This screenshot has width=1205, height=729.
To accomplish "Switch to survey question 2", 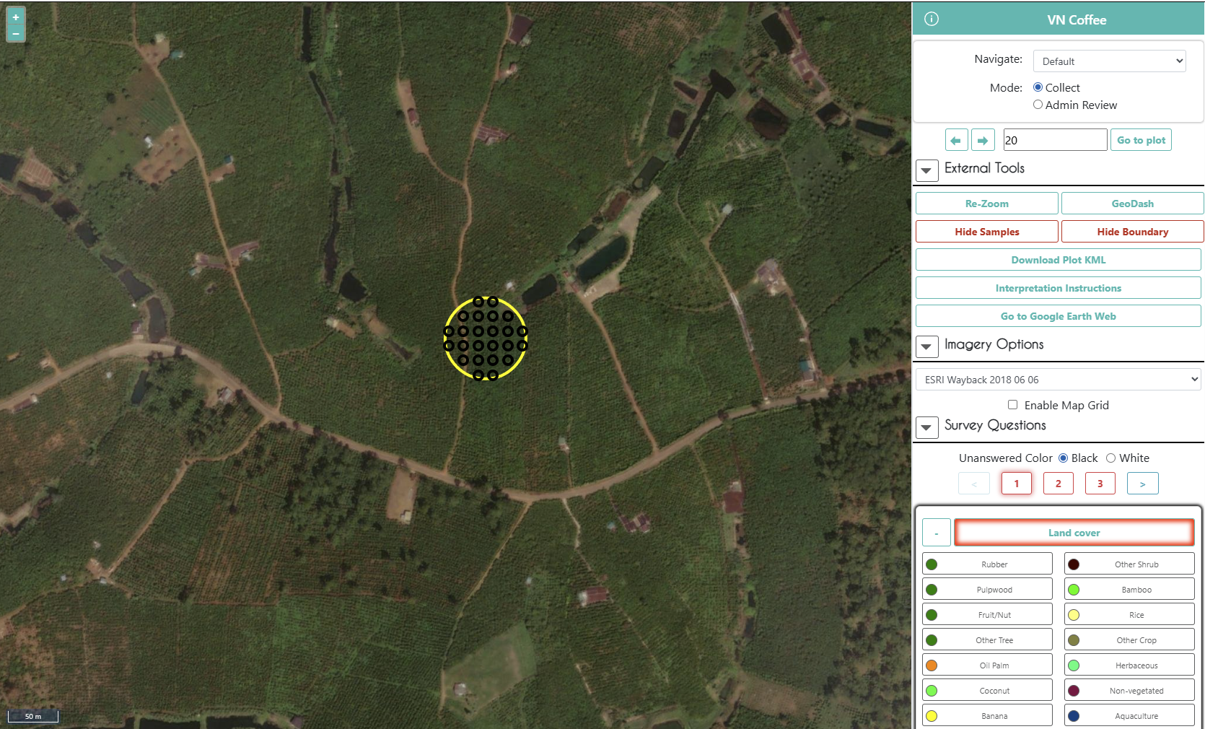I will 1058,483.
